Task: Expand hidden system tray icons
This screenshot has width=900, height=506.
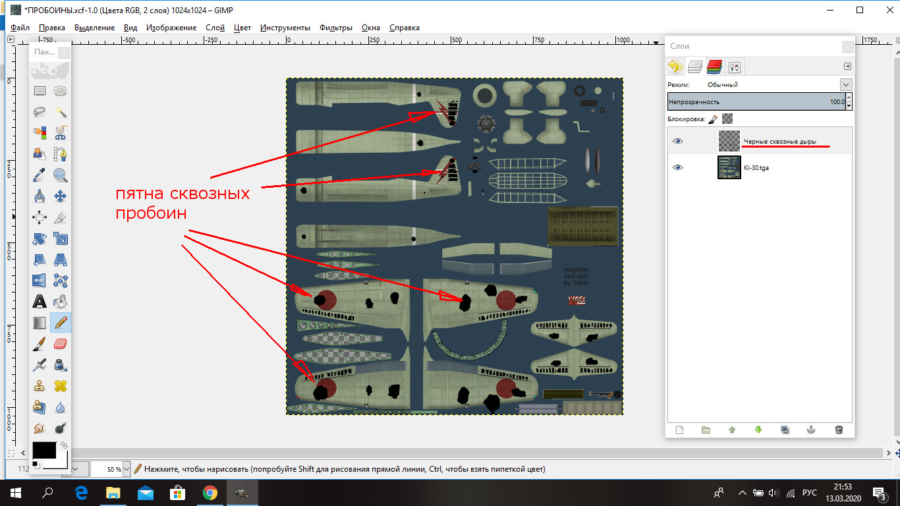Action: tap(743, 493)
